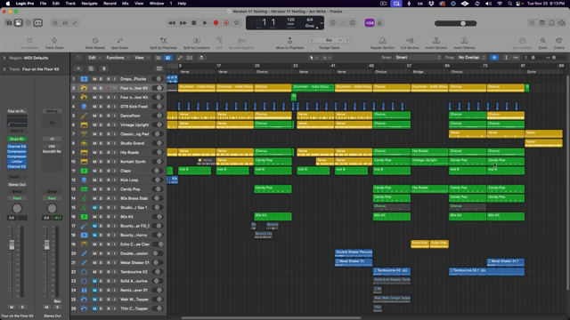
Task: Record-enable the Claps track
Action: tap(108, 171)
